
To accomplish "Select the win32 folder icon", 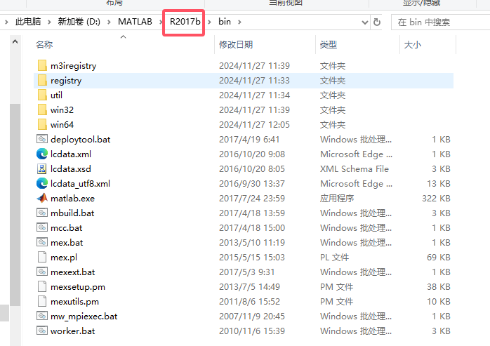I will point(42,109).
